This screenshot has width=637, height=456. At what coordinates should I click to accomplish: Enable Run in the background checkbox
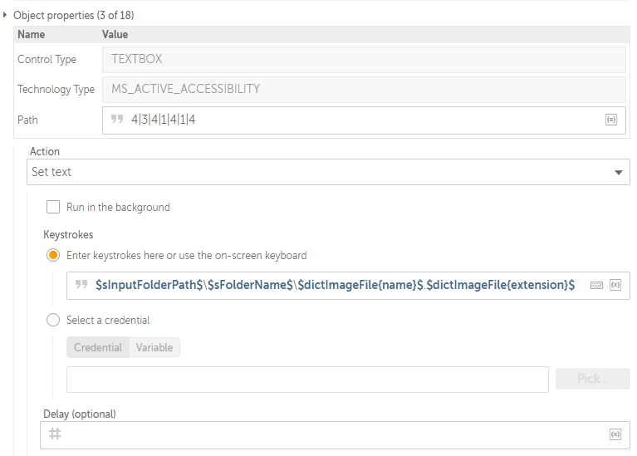pyautogui.click(x=53, y=207)
